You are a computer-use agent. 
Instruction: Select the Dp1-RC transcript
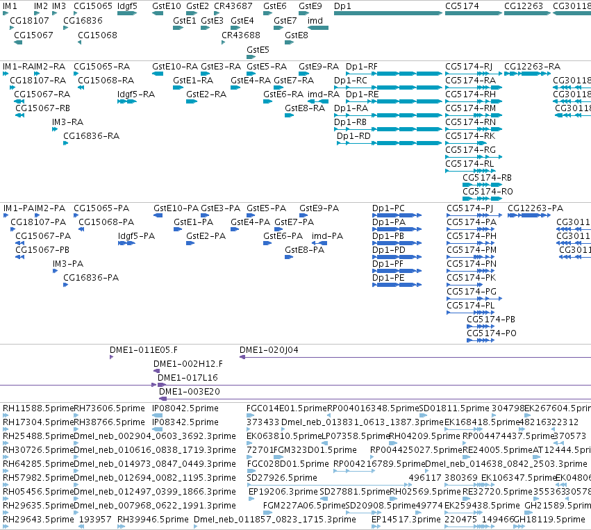tap(388, 88)
